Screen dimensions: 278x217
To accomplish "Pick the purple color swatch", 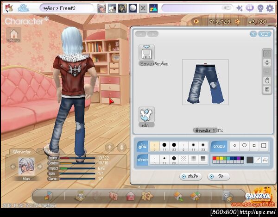I will point(239,158).
